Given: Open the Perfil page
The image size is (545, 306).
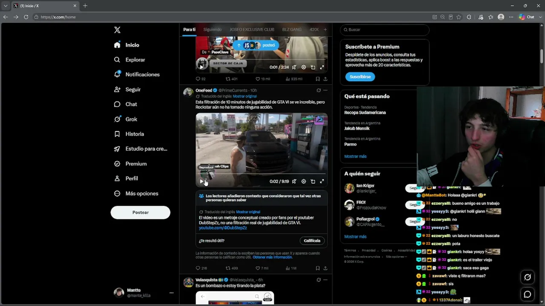Looking at the screenshot, I should point(126,178).
